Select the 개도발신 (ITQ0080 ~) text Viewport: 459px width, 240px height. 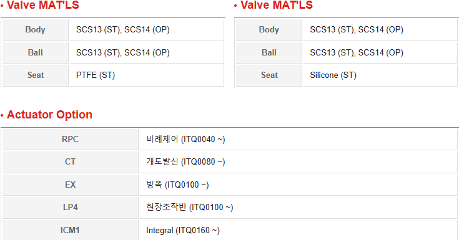coord(185,161)
